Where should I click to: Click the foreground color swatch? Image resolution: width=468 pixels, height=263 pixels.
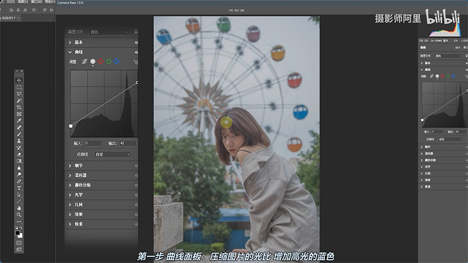[18, 233]
